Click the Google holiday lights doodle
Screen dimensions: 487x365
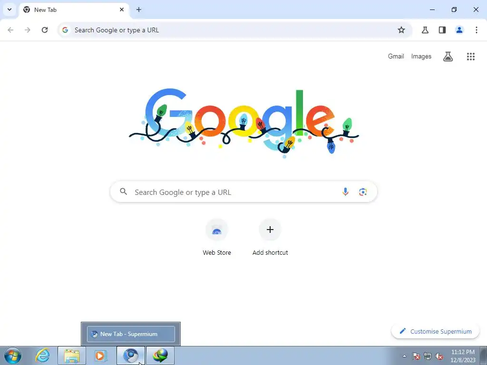[x=244, y=124]
